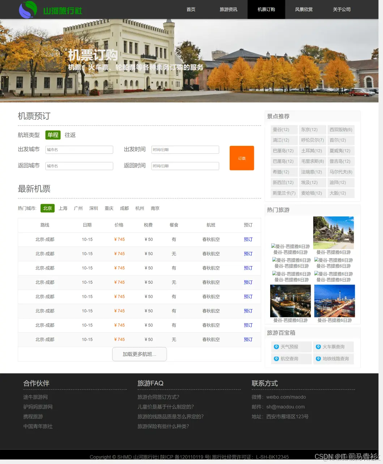
Task: Click the 出发城市 input field
Action: pyautogui.click(x=79, y=149)
